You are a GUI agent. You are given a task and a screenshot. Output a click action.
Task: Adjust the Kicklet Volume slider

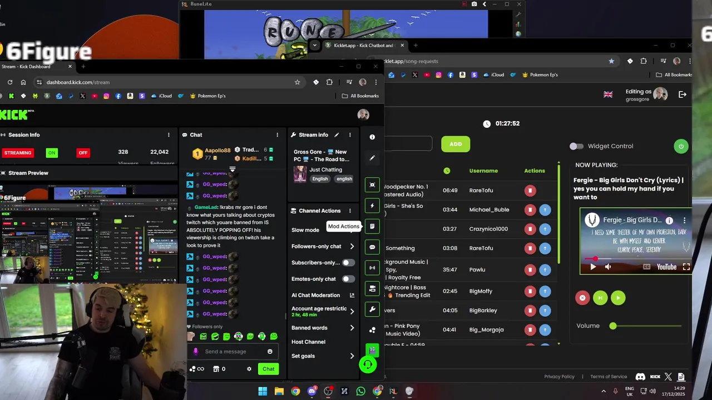pos(646,326)
